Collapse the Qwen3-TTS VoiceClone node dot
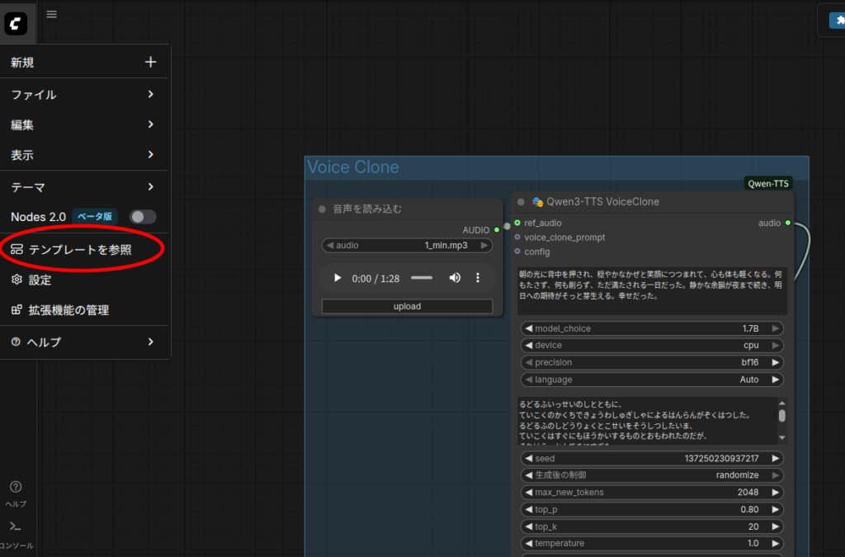845x557 pixels. click(x=521, y=202)
